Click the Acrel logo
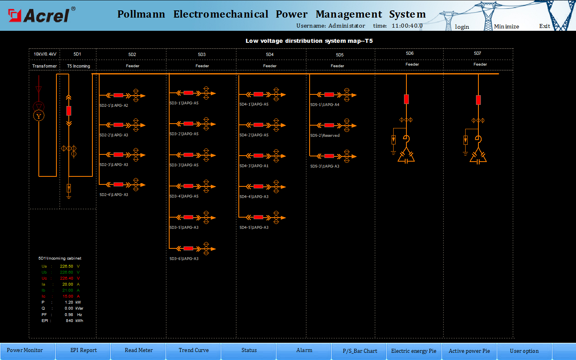 point(40,15)
